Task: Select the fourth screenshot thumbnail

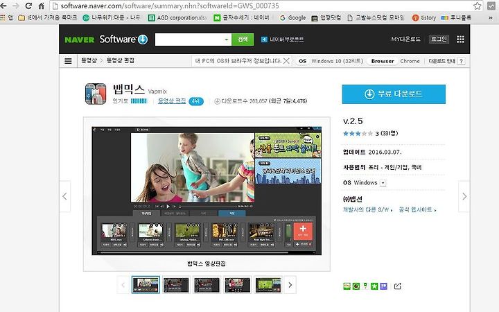Action: pos(238,285)
